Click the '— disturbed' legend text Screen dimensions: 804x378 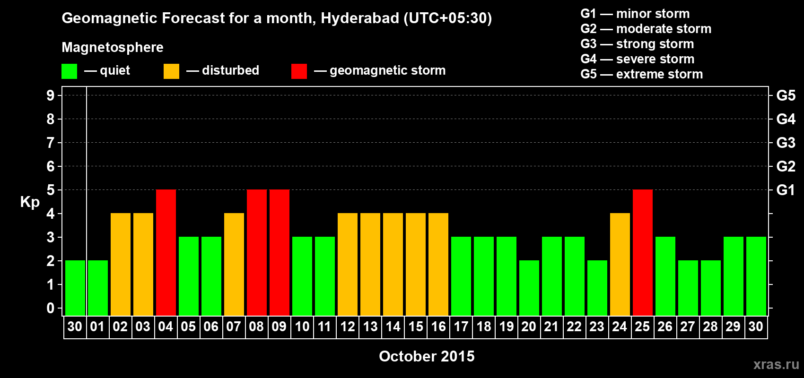(223, 71)
